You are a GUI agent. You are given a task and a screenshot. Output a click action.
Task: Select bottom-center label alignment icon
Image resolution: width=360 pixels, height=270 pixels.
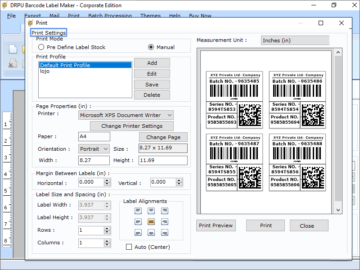click(x=151, y=233)
